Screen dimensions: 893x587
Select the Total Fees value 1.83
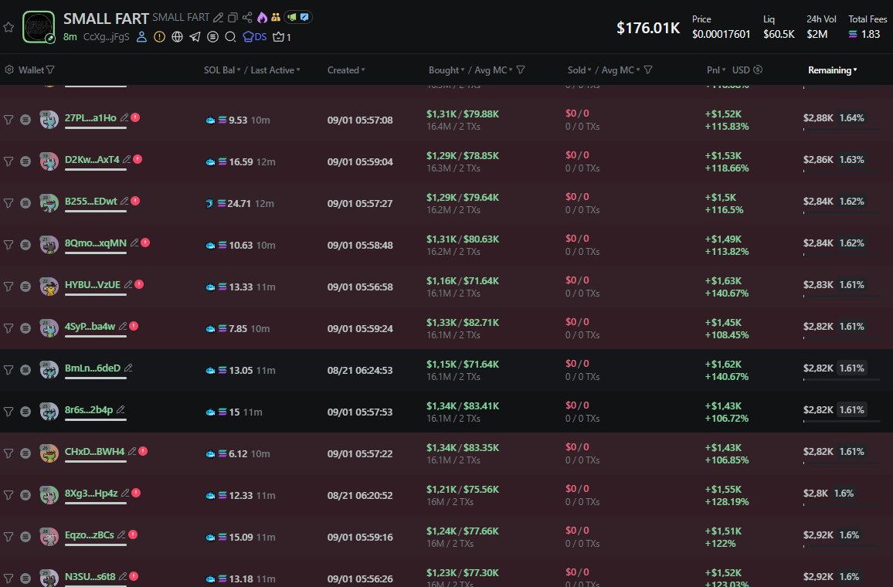point(871,34)
